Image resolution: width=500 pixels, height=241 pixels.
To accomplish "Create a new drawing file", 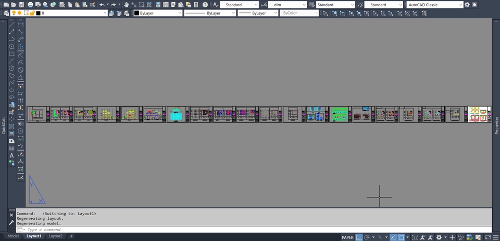I will point(6,5).
